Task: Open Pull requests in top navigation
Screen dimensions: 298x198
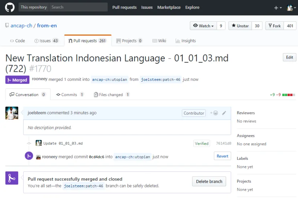Action: pos(124,7)
